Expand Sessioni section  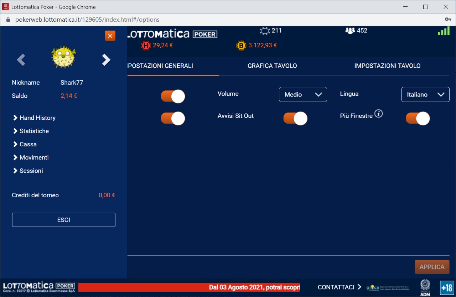[28, 171]
